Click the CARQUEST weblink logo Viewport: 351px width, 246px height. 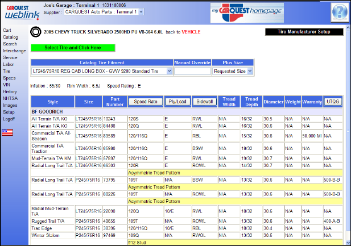[x=22, y=12]
